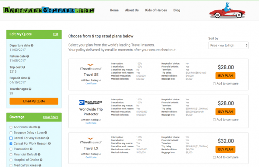This screenshot has height=167, width=259.
Task: Enable the Evacuation coverage checkbox
Action: point(11,149)
